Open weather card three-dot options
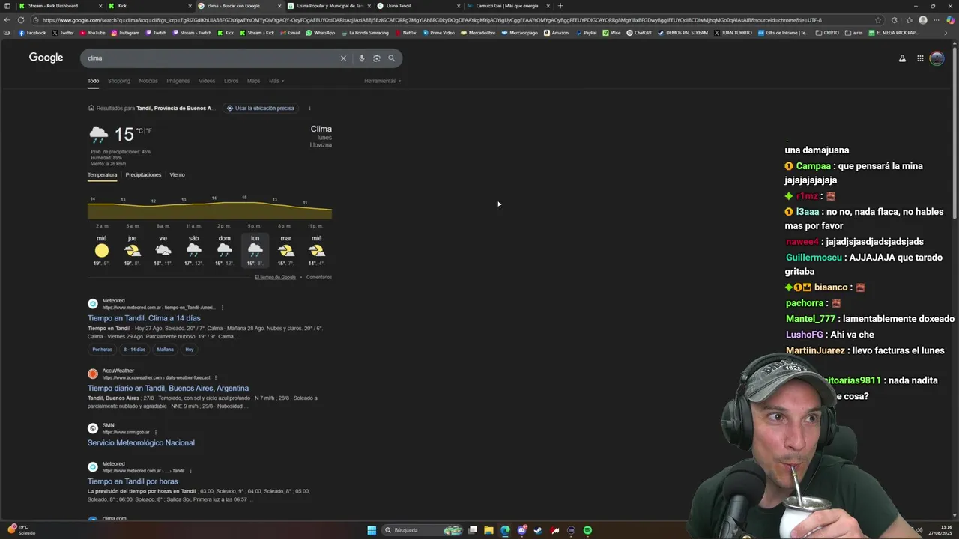The height and width of the screenshot is (539, 959). (309, 108)
